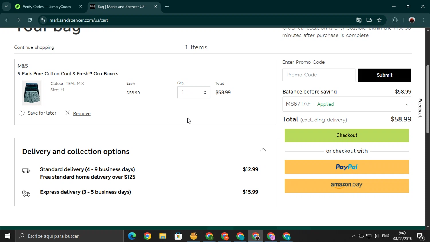Click into the Promo Code input field
The width and height of the screenshot is (430, 242).
click(x=318, y=75)
